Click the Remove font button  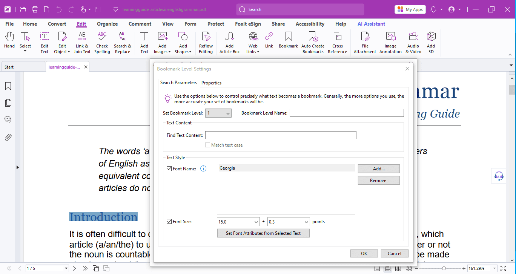[379, 181]
